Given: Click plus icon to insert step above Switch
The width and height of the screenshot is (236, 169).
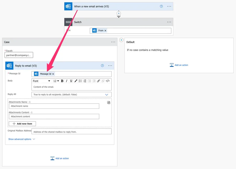Looking at the screenshot, I should point(119,13).
